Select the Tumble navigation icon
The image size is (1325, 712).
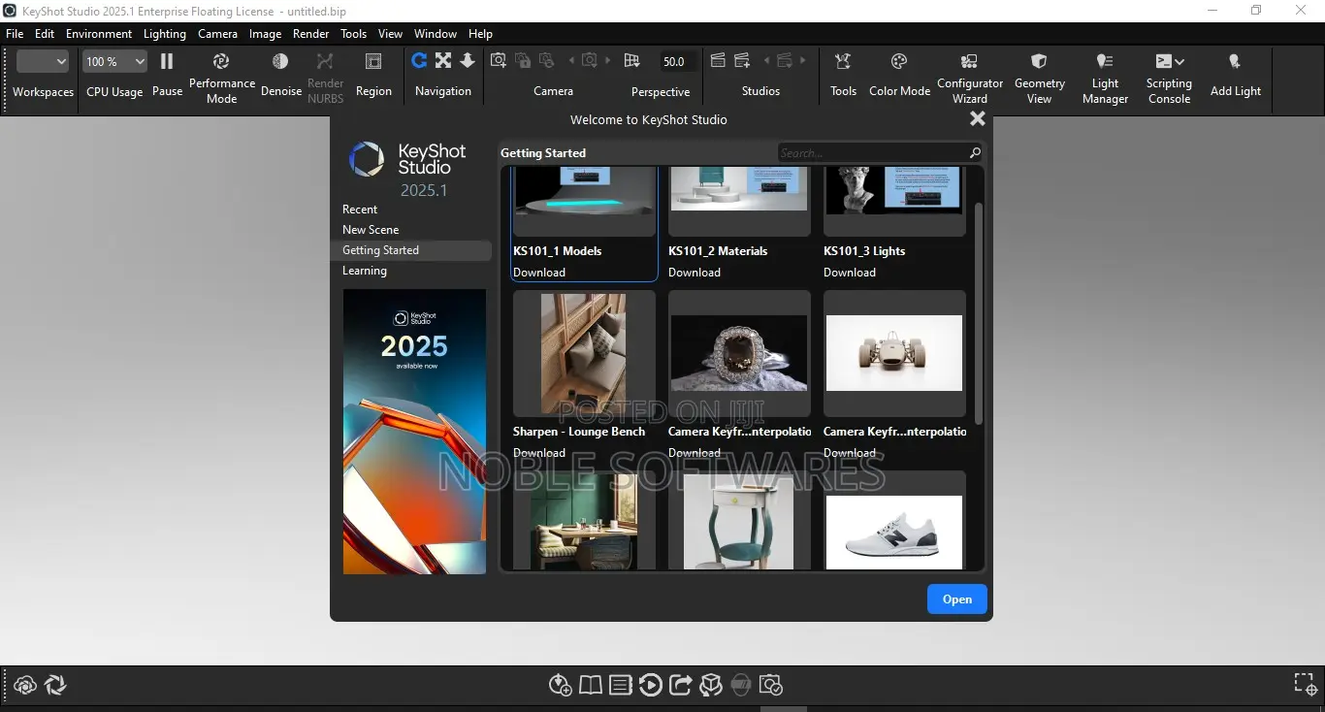coord(419,61)
